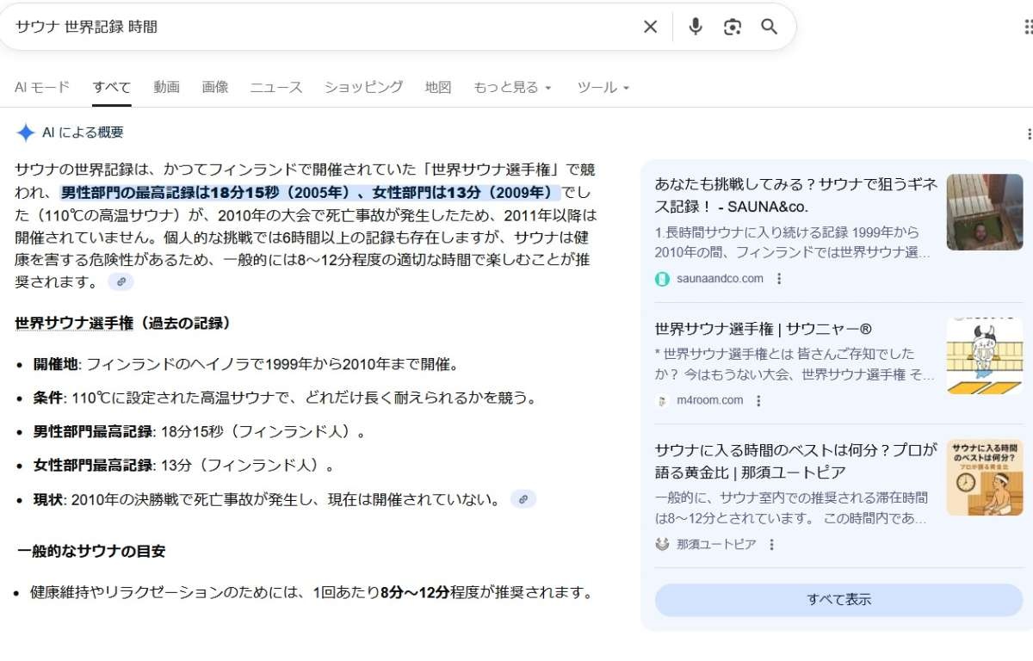1033x661 pixels.
Task: Click the SAUNA&co. article thumbnail
Action: click(x=984, y=213)
